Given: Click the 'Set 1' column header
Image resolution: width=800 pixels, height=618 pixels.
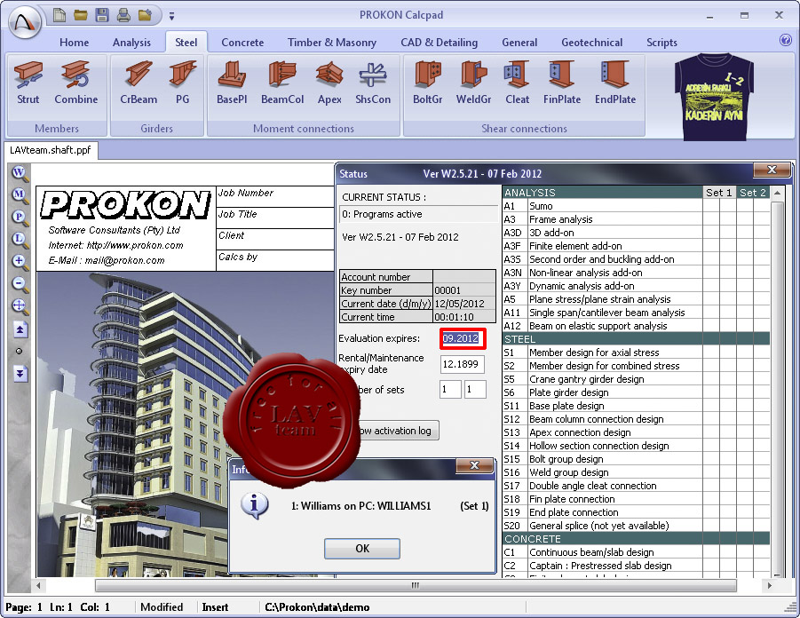Looking at the screenshot, I should click(719, 193).
